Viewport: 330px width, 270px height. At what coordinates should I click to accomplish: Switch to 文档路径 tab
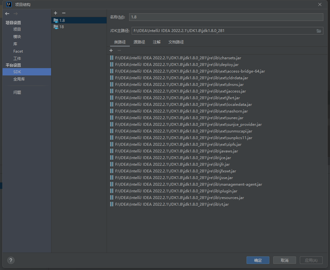click(176, 42)
